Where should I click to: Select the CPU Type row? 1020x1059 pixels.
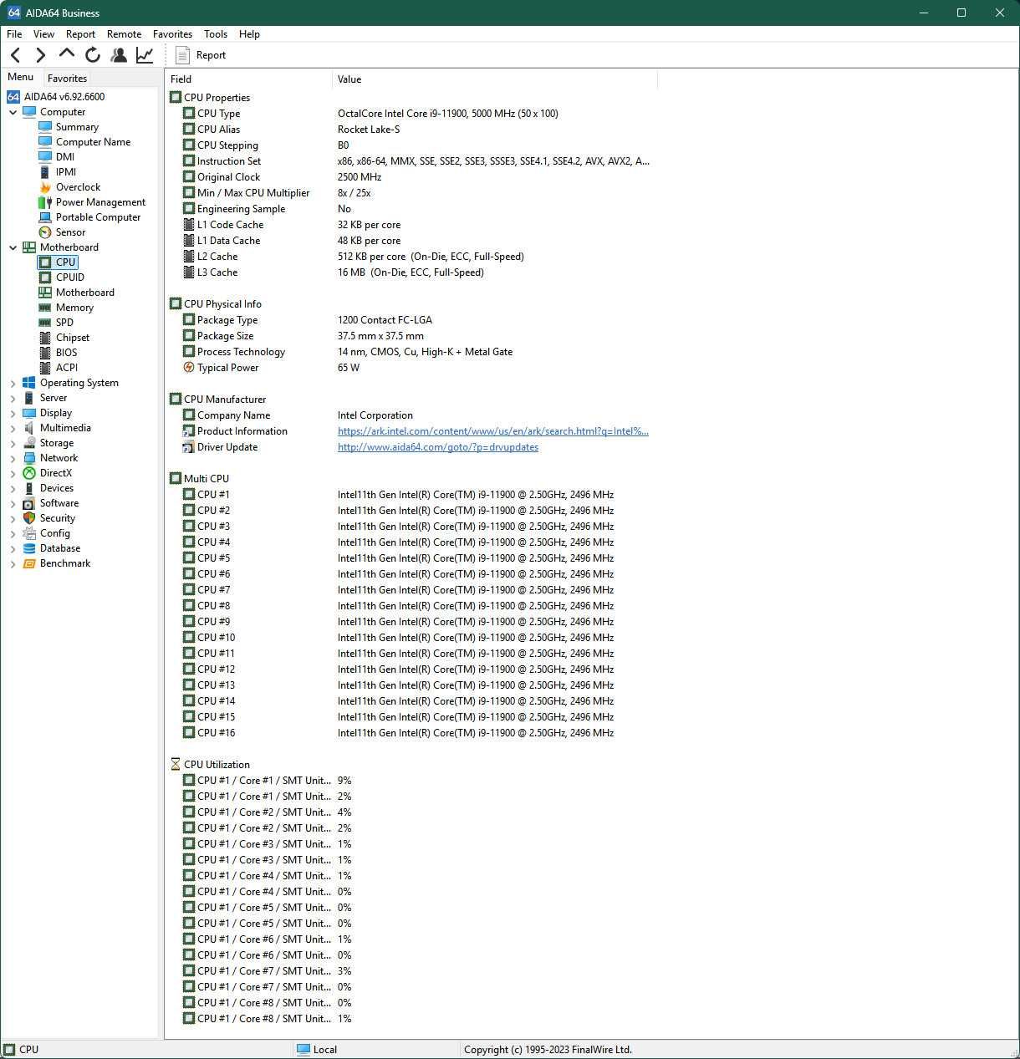pos(412,114)
